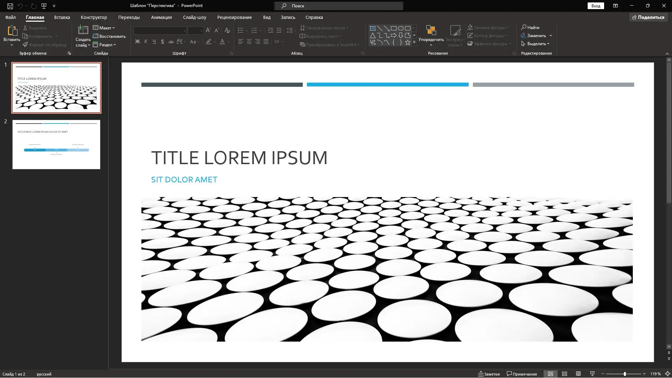The height and width of the screenshot is (378, 672).
Task: Toggle the Comments (Примечания) pane
Action: 521,374
